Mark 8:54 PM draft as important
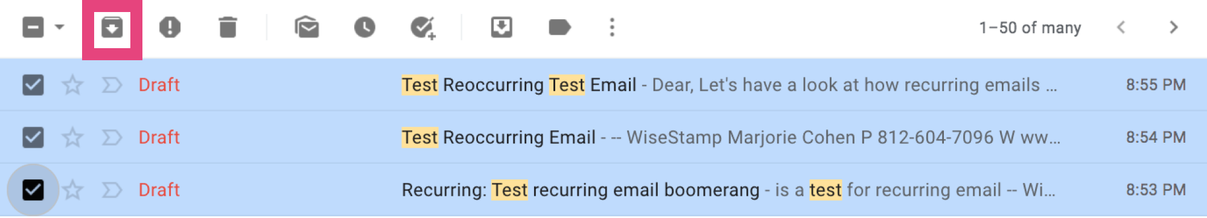 click(x=112, y=137)
